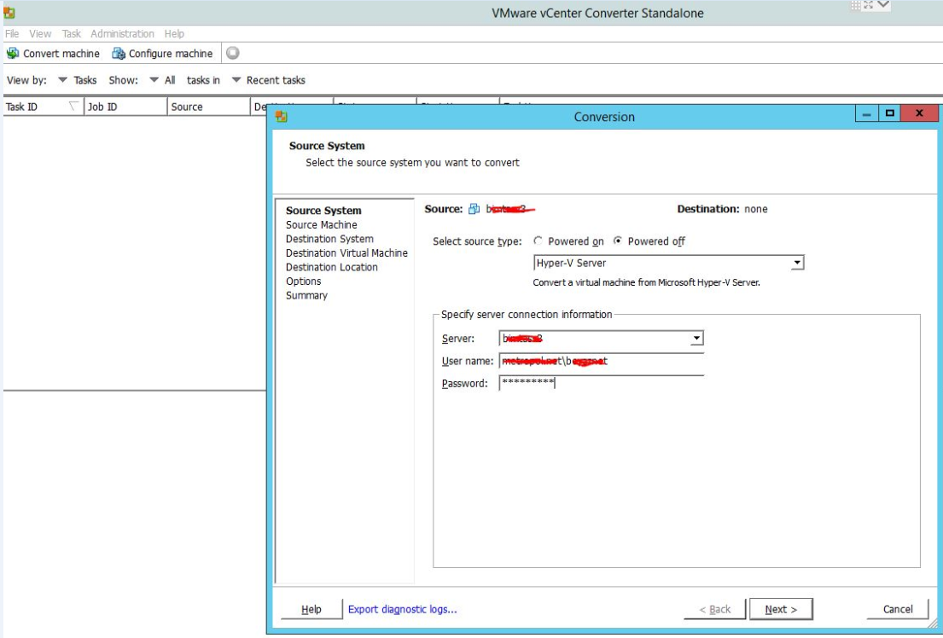Click the 'Select source type:' label

(478, 241)
